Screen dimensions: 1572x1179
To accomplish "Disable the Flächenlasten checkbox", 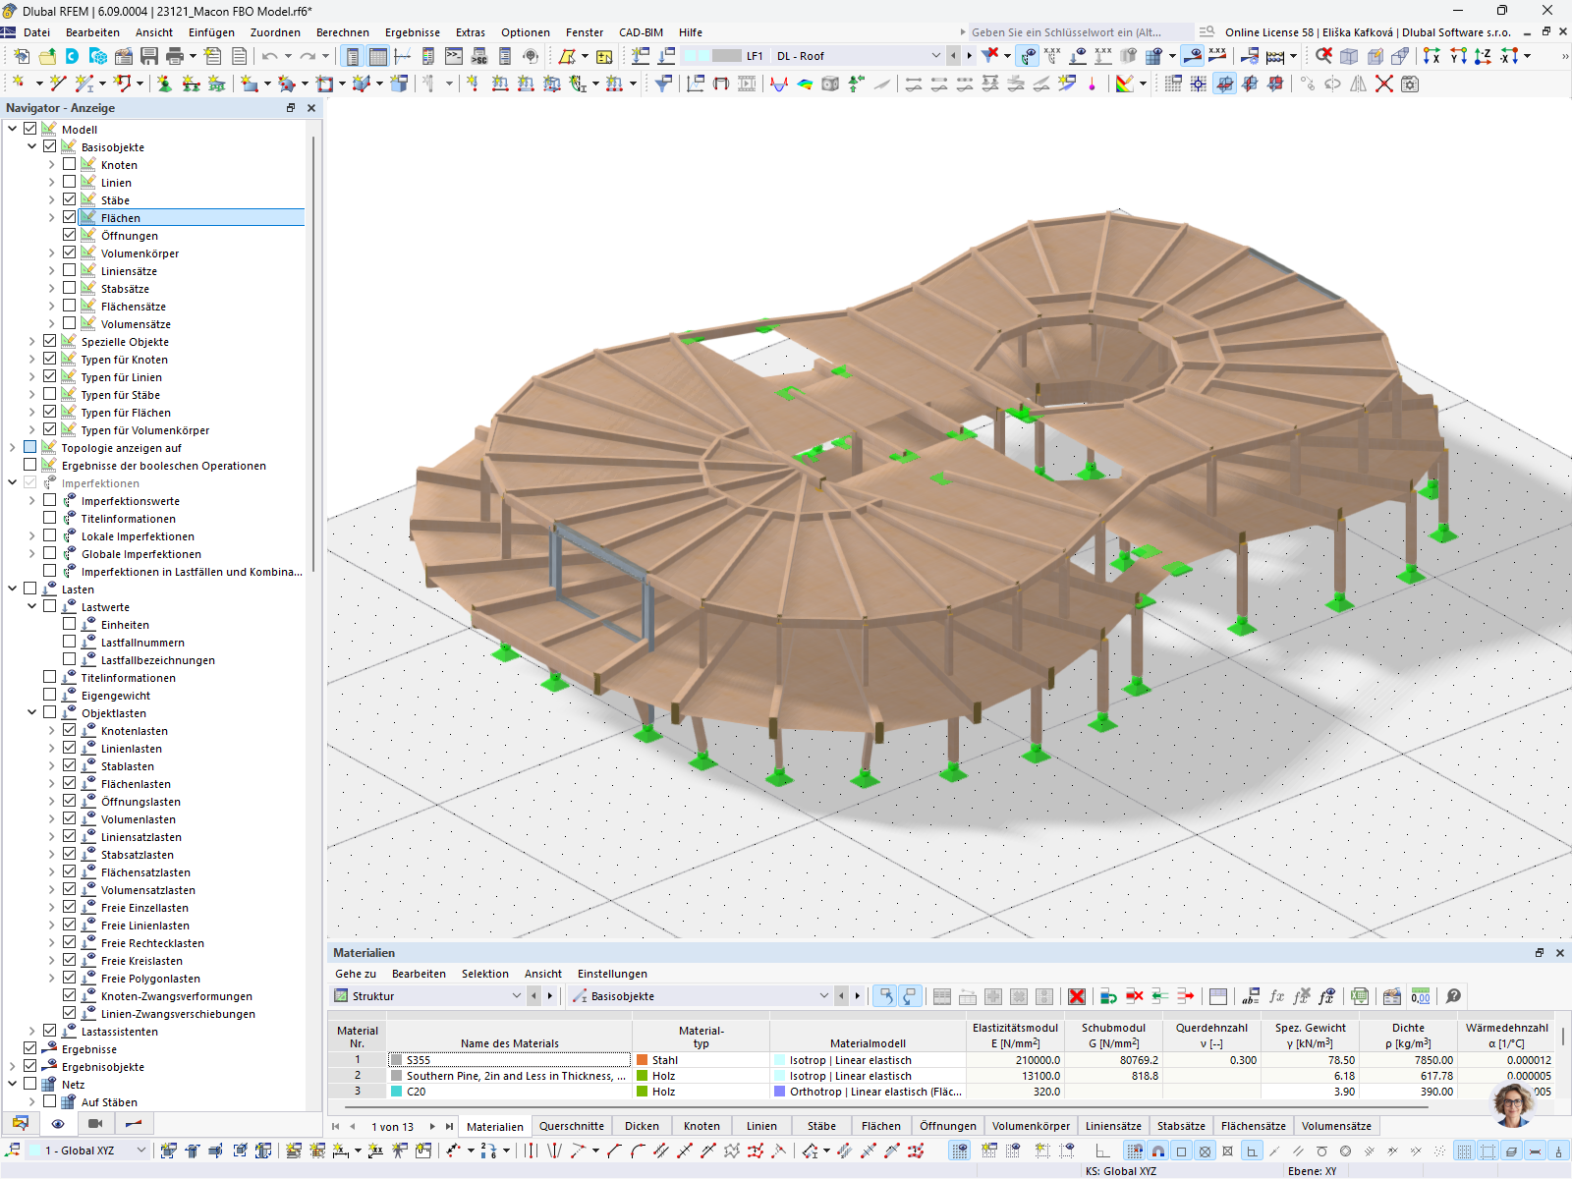I will (x=70, y=783).
